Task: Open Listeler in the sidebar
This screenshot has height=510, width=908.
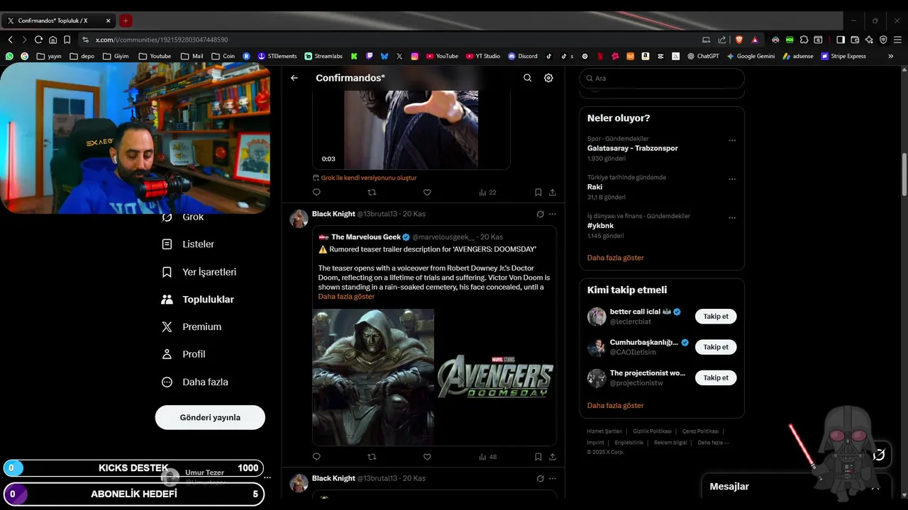Action: tap(188, 244)
